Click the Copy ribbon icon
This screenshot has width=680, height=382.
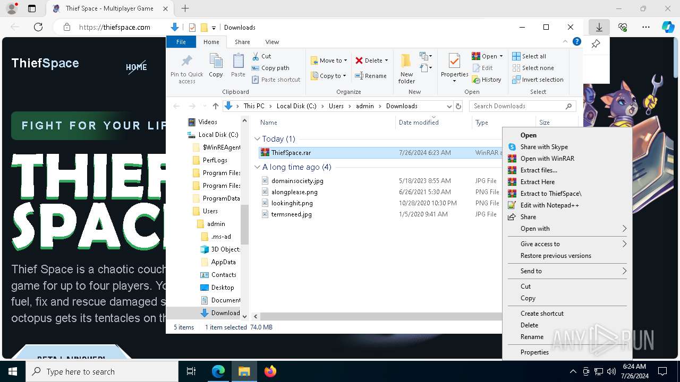coord(216,61)
